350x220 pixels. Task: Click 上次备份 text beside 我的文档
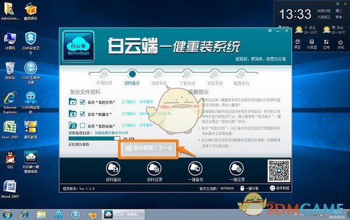click(x=137, y=102)
